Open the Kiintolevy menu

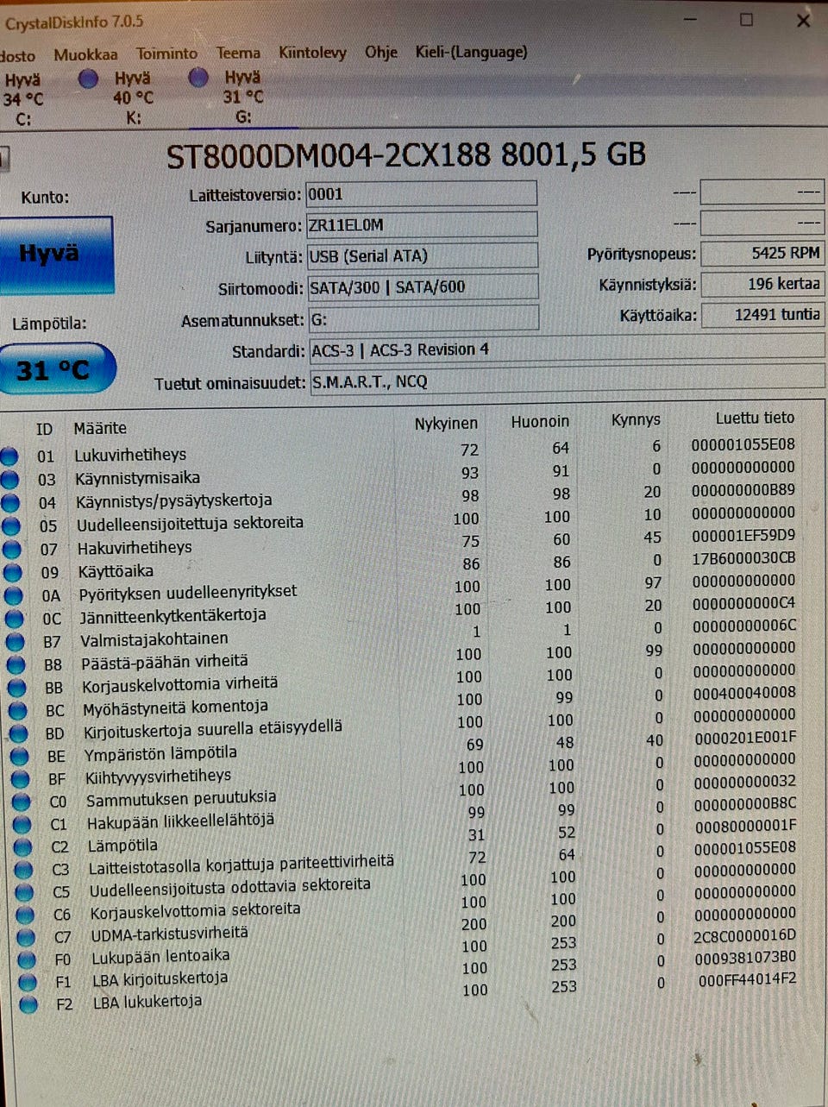(312, 53)
